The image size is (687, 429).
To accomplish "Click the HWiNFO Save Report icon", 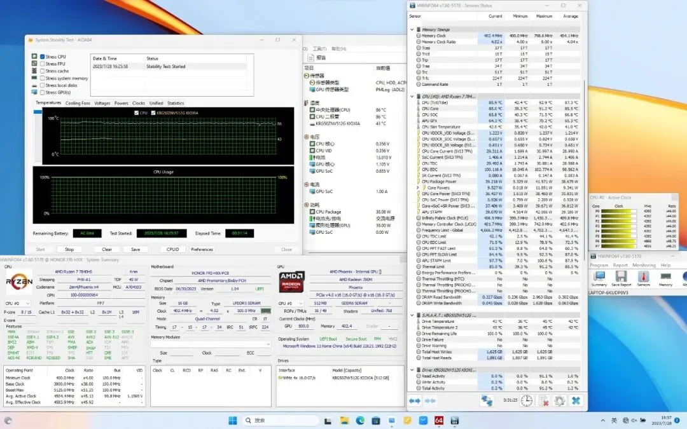I will click(621, 278).
